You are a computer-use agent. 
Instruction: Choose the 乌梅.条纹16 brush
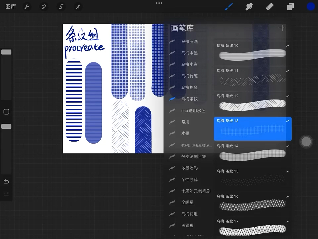tap(253, 204)
